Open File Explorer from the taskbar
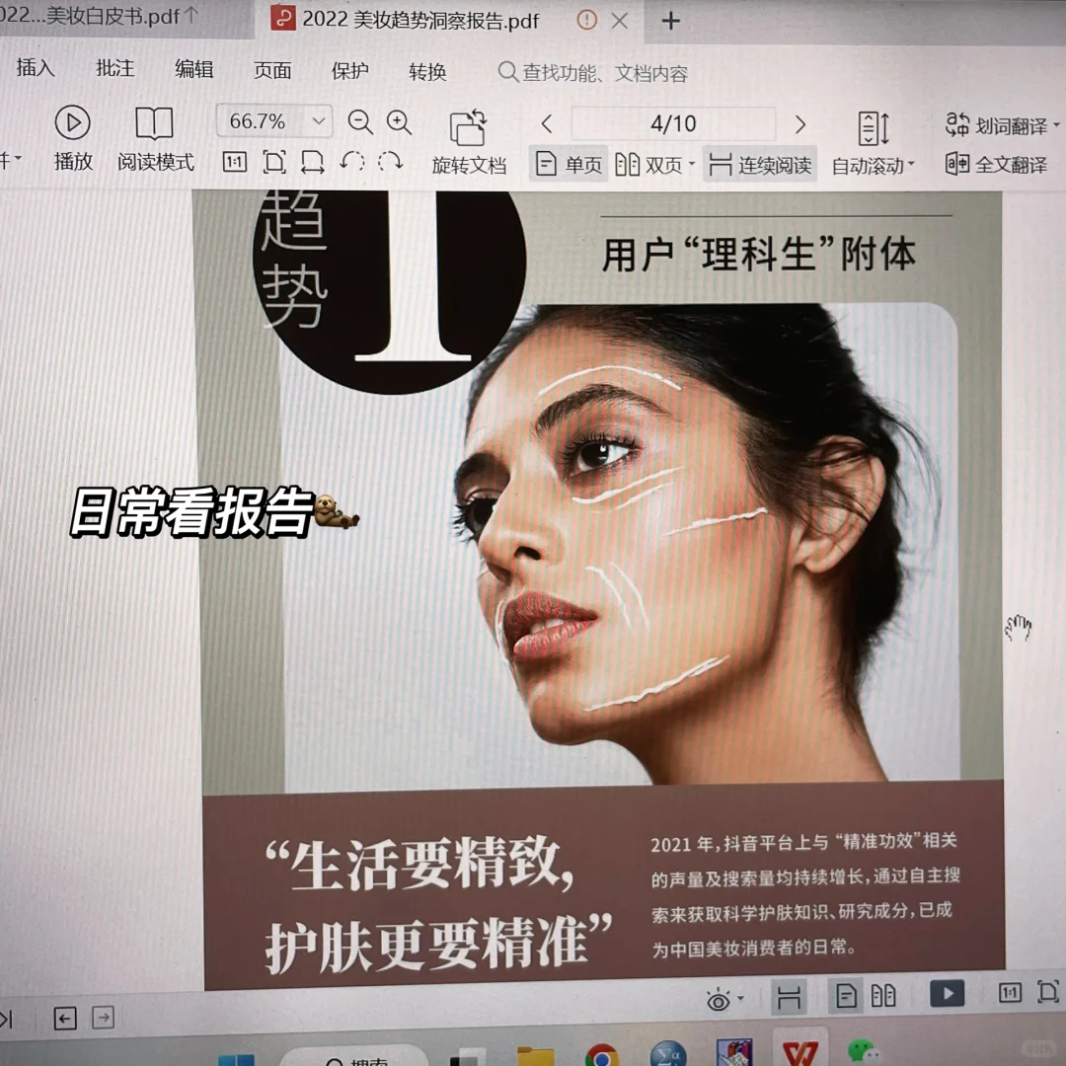Screen dimensions: 1066x1066 (x=536, y=1056)
